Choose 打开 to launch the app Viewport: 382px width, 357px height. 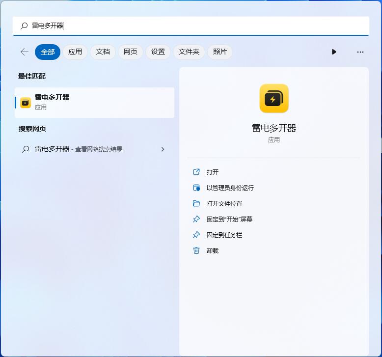[213, 172]
